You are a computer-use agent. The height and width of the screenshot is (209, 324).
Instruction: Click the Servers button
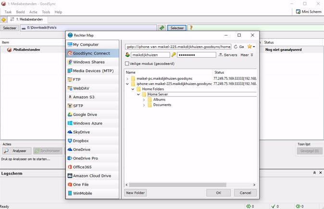click(228, 55)
